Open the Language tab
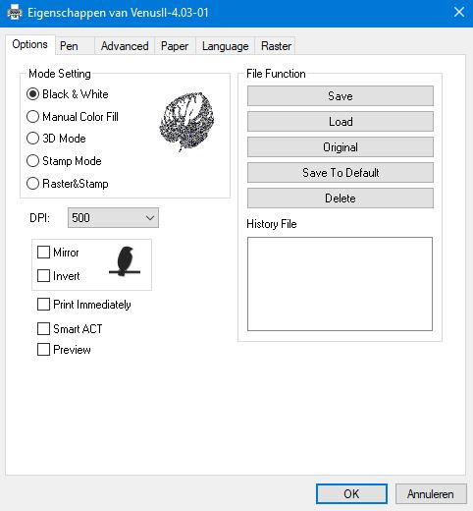 (x=225, y=46)
